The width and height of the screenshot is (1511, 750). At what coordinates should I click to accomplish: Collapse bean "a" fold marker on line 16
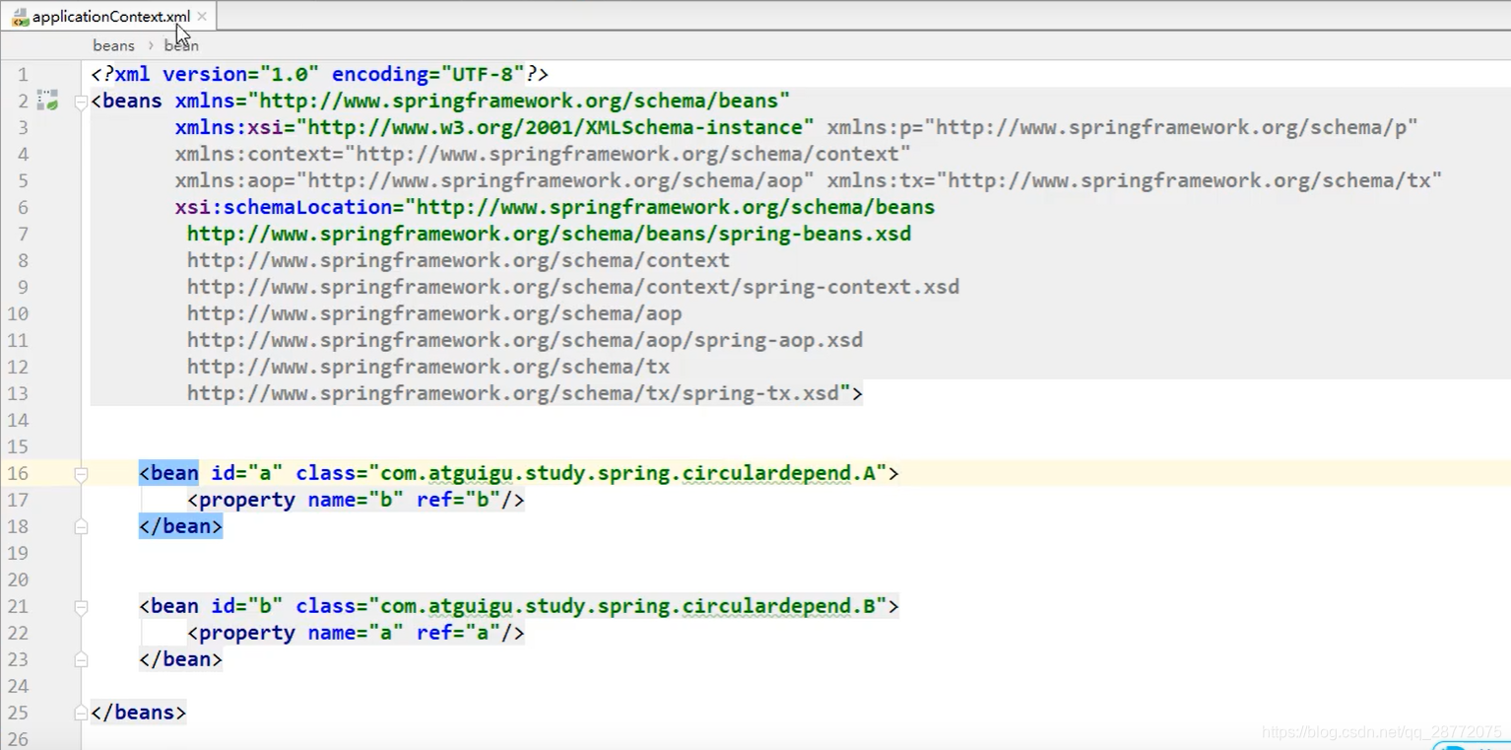81,474
